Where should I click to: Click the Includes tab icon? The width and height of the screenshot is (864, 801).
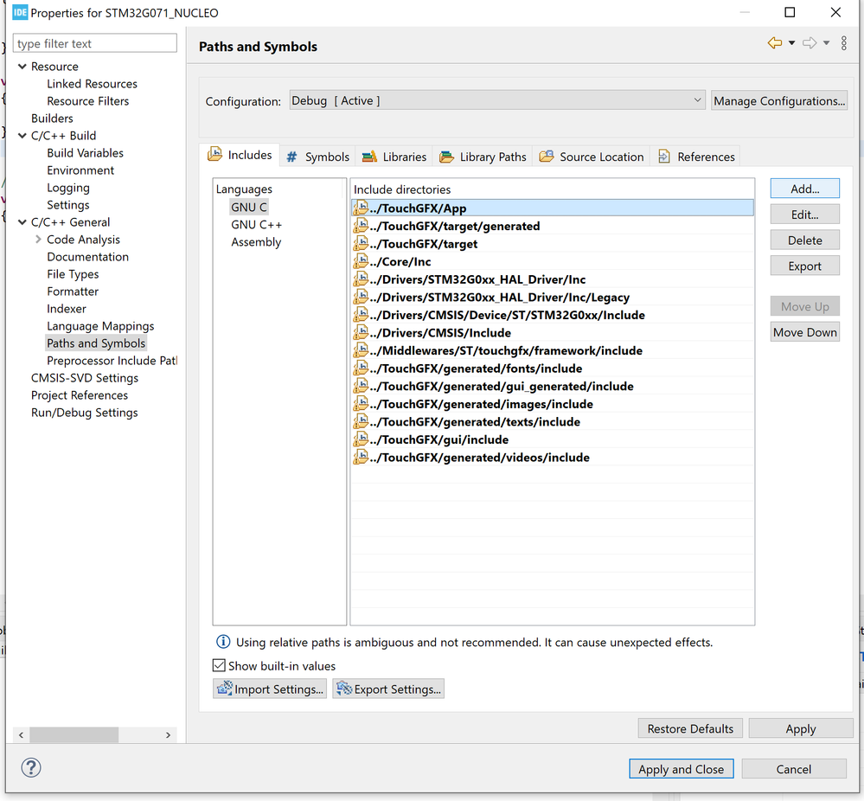pyautogui.click(x=214, y=154)
